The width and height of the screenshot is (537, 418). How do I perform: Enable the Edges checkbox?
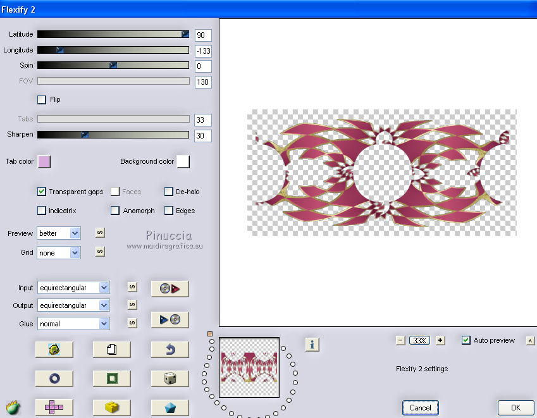(168, 210)
